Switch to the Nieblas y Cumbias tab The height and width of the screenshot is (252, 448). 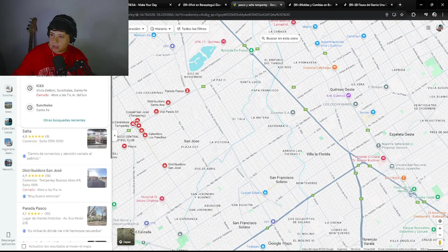click(312, 5)
